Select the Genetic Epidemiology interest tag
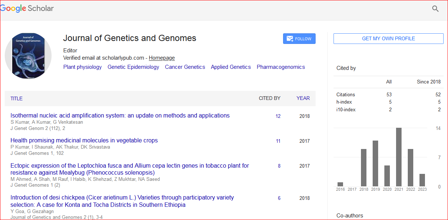The image size is (448, 220). tap(133, 67)
